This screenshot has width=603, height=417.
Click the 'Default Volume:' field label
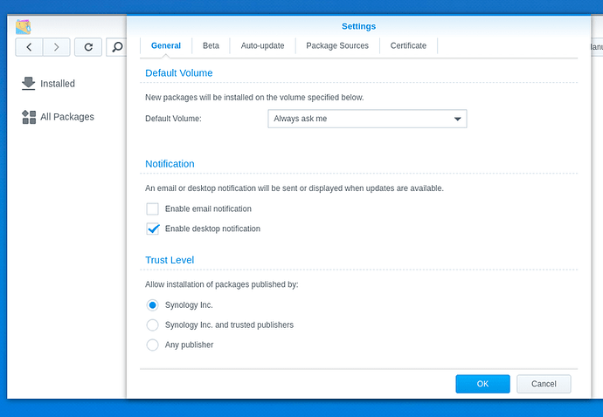173,119
